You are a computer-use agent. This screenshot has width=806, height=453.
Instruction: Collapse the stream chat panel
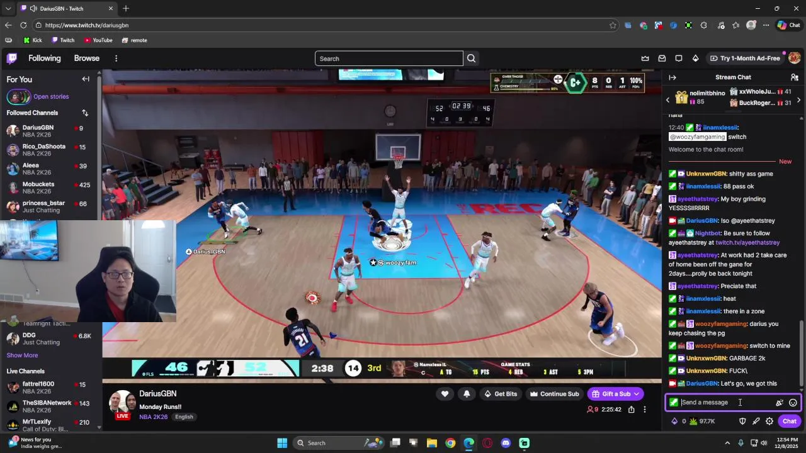[673, 77]
